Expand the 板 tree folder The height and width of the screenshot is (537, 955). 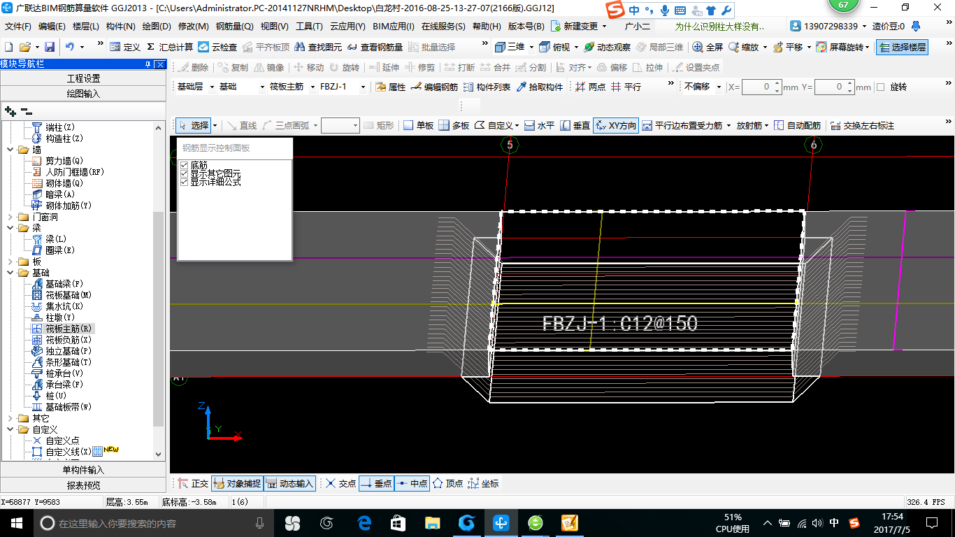(x=10, y=262)
